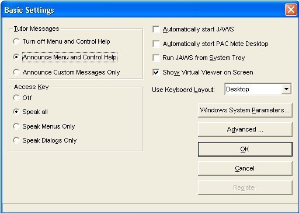299x213 pixels.
Task: Close the Basic Settings window
Action: [291, 9]
